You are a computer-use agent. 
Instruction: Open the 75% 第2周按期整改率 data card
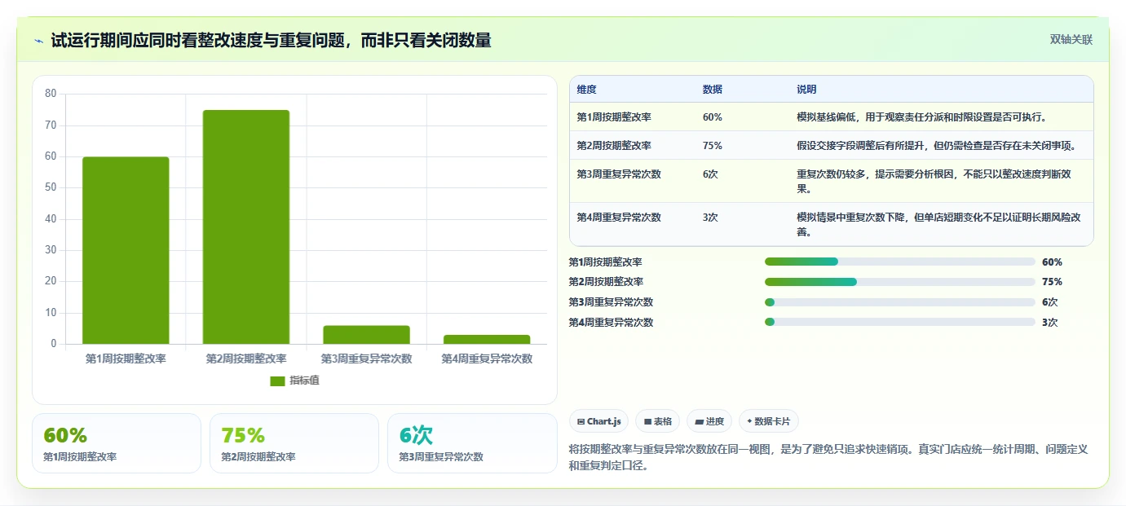click(294, 443)
